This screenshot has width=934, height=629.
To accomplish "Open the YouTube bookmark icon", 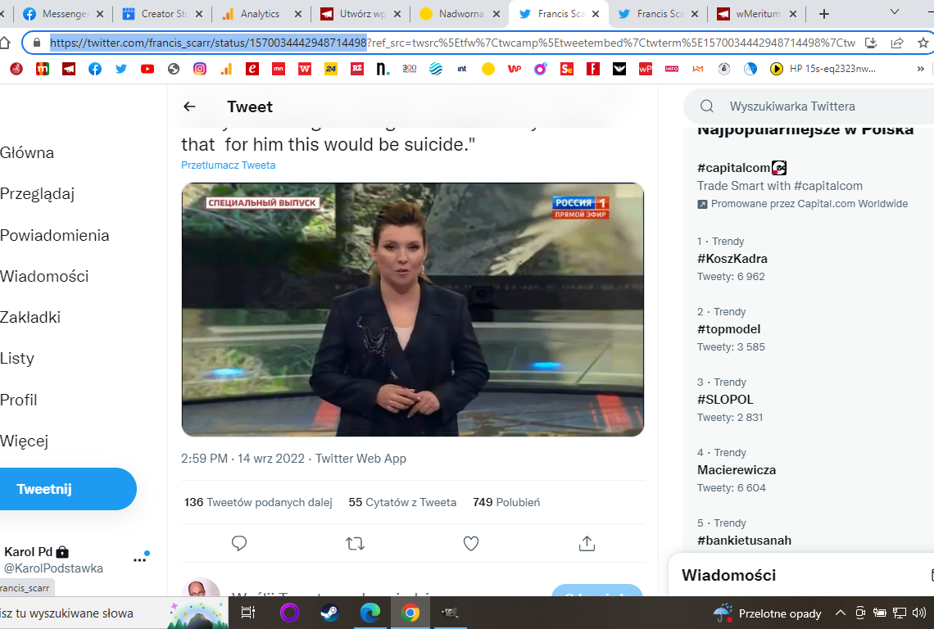I will click(x=147, y=70).
